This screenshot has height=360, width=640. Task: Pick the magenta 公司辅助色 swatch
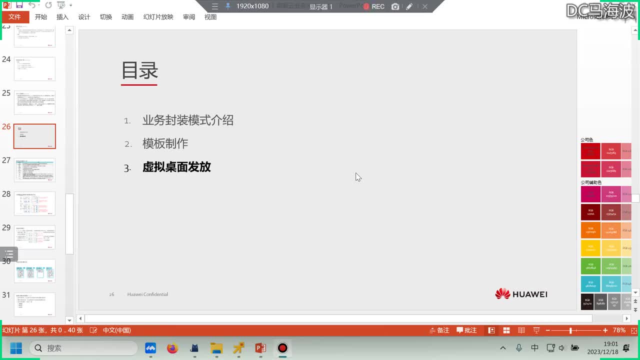tap(590, 194)
